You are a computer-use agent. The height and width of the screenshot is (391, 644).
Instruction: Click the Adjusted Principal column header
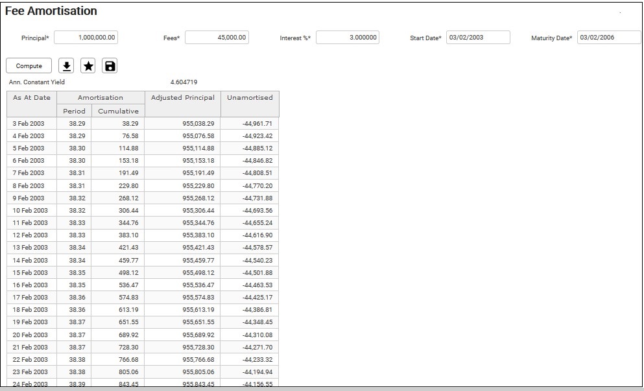pos(183,98)
